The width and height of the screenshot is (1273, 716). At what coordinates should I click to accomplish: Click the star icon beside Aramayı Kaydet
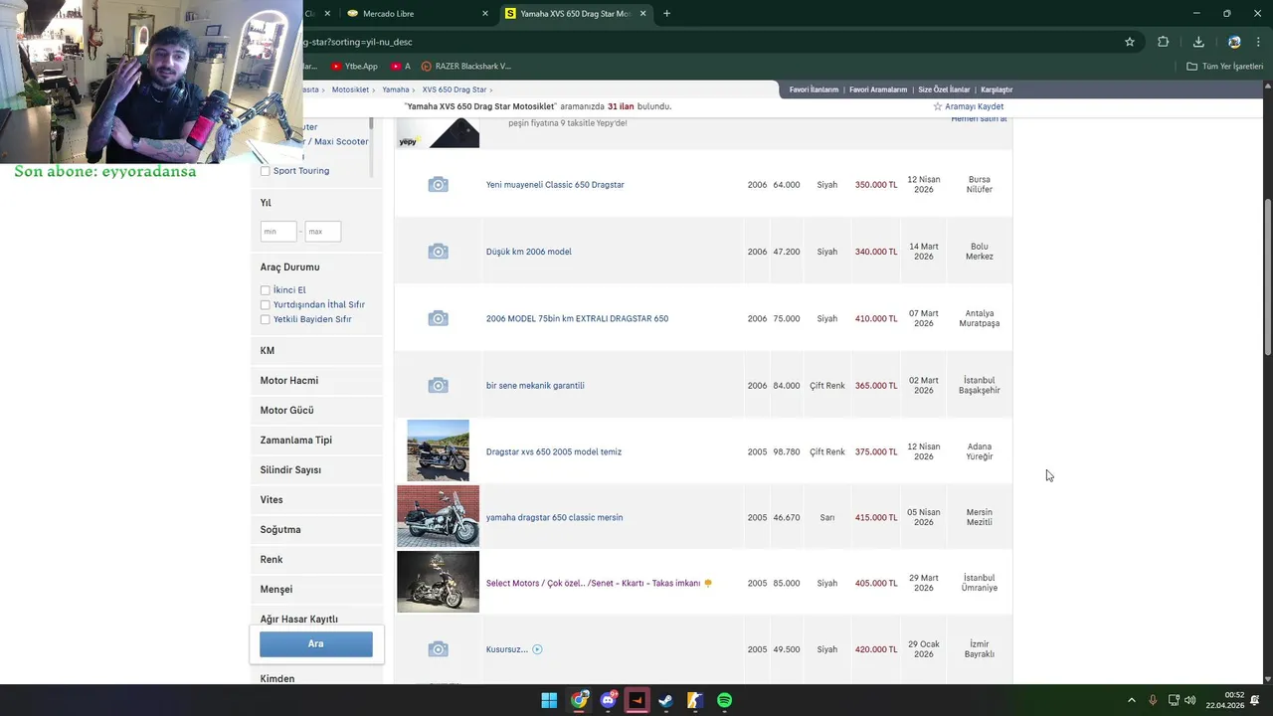[937, 106]
